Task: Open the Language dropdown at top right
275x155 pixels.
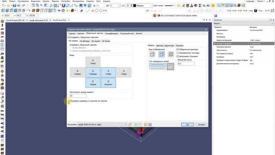Action: tap(250, 1)
